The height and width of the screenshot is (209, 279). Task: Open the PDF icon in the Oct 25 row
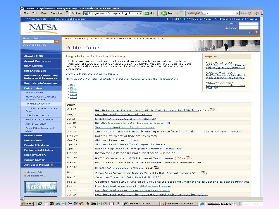point(212,110)
